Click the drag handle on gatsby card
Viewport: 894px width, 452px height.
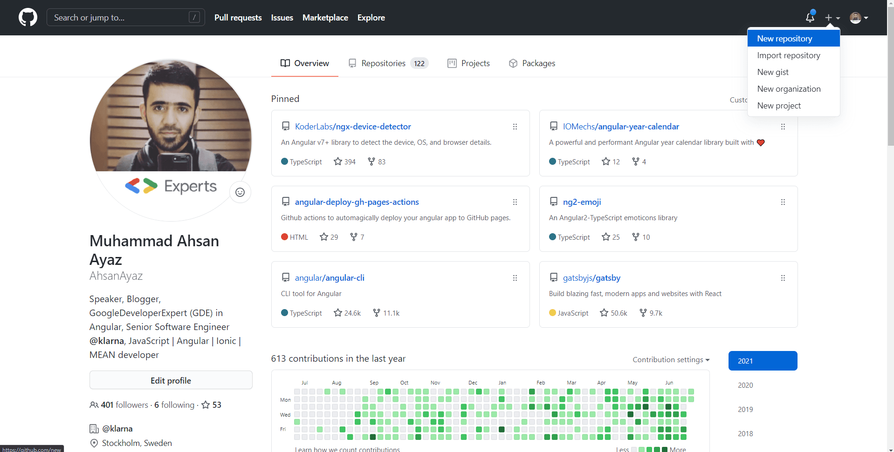pyautogui.click(x=783, y=278)
